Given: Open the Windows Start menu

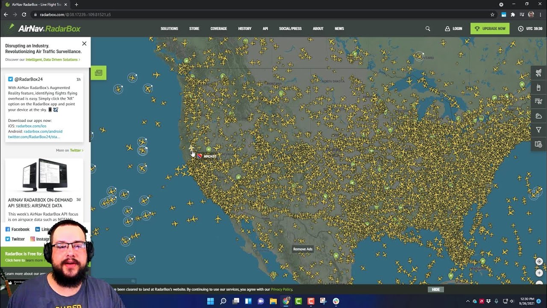Looking at the screenshot, I should 210,301.
